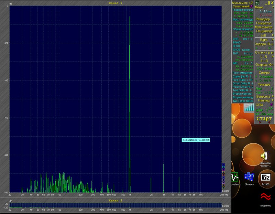Viewport: 275px width, 214px height.
Task: Click the 100.0 ms input value
Action: (x=264, y=68)
